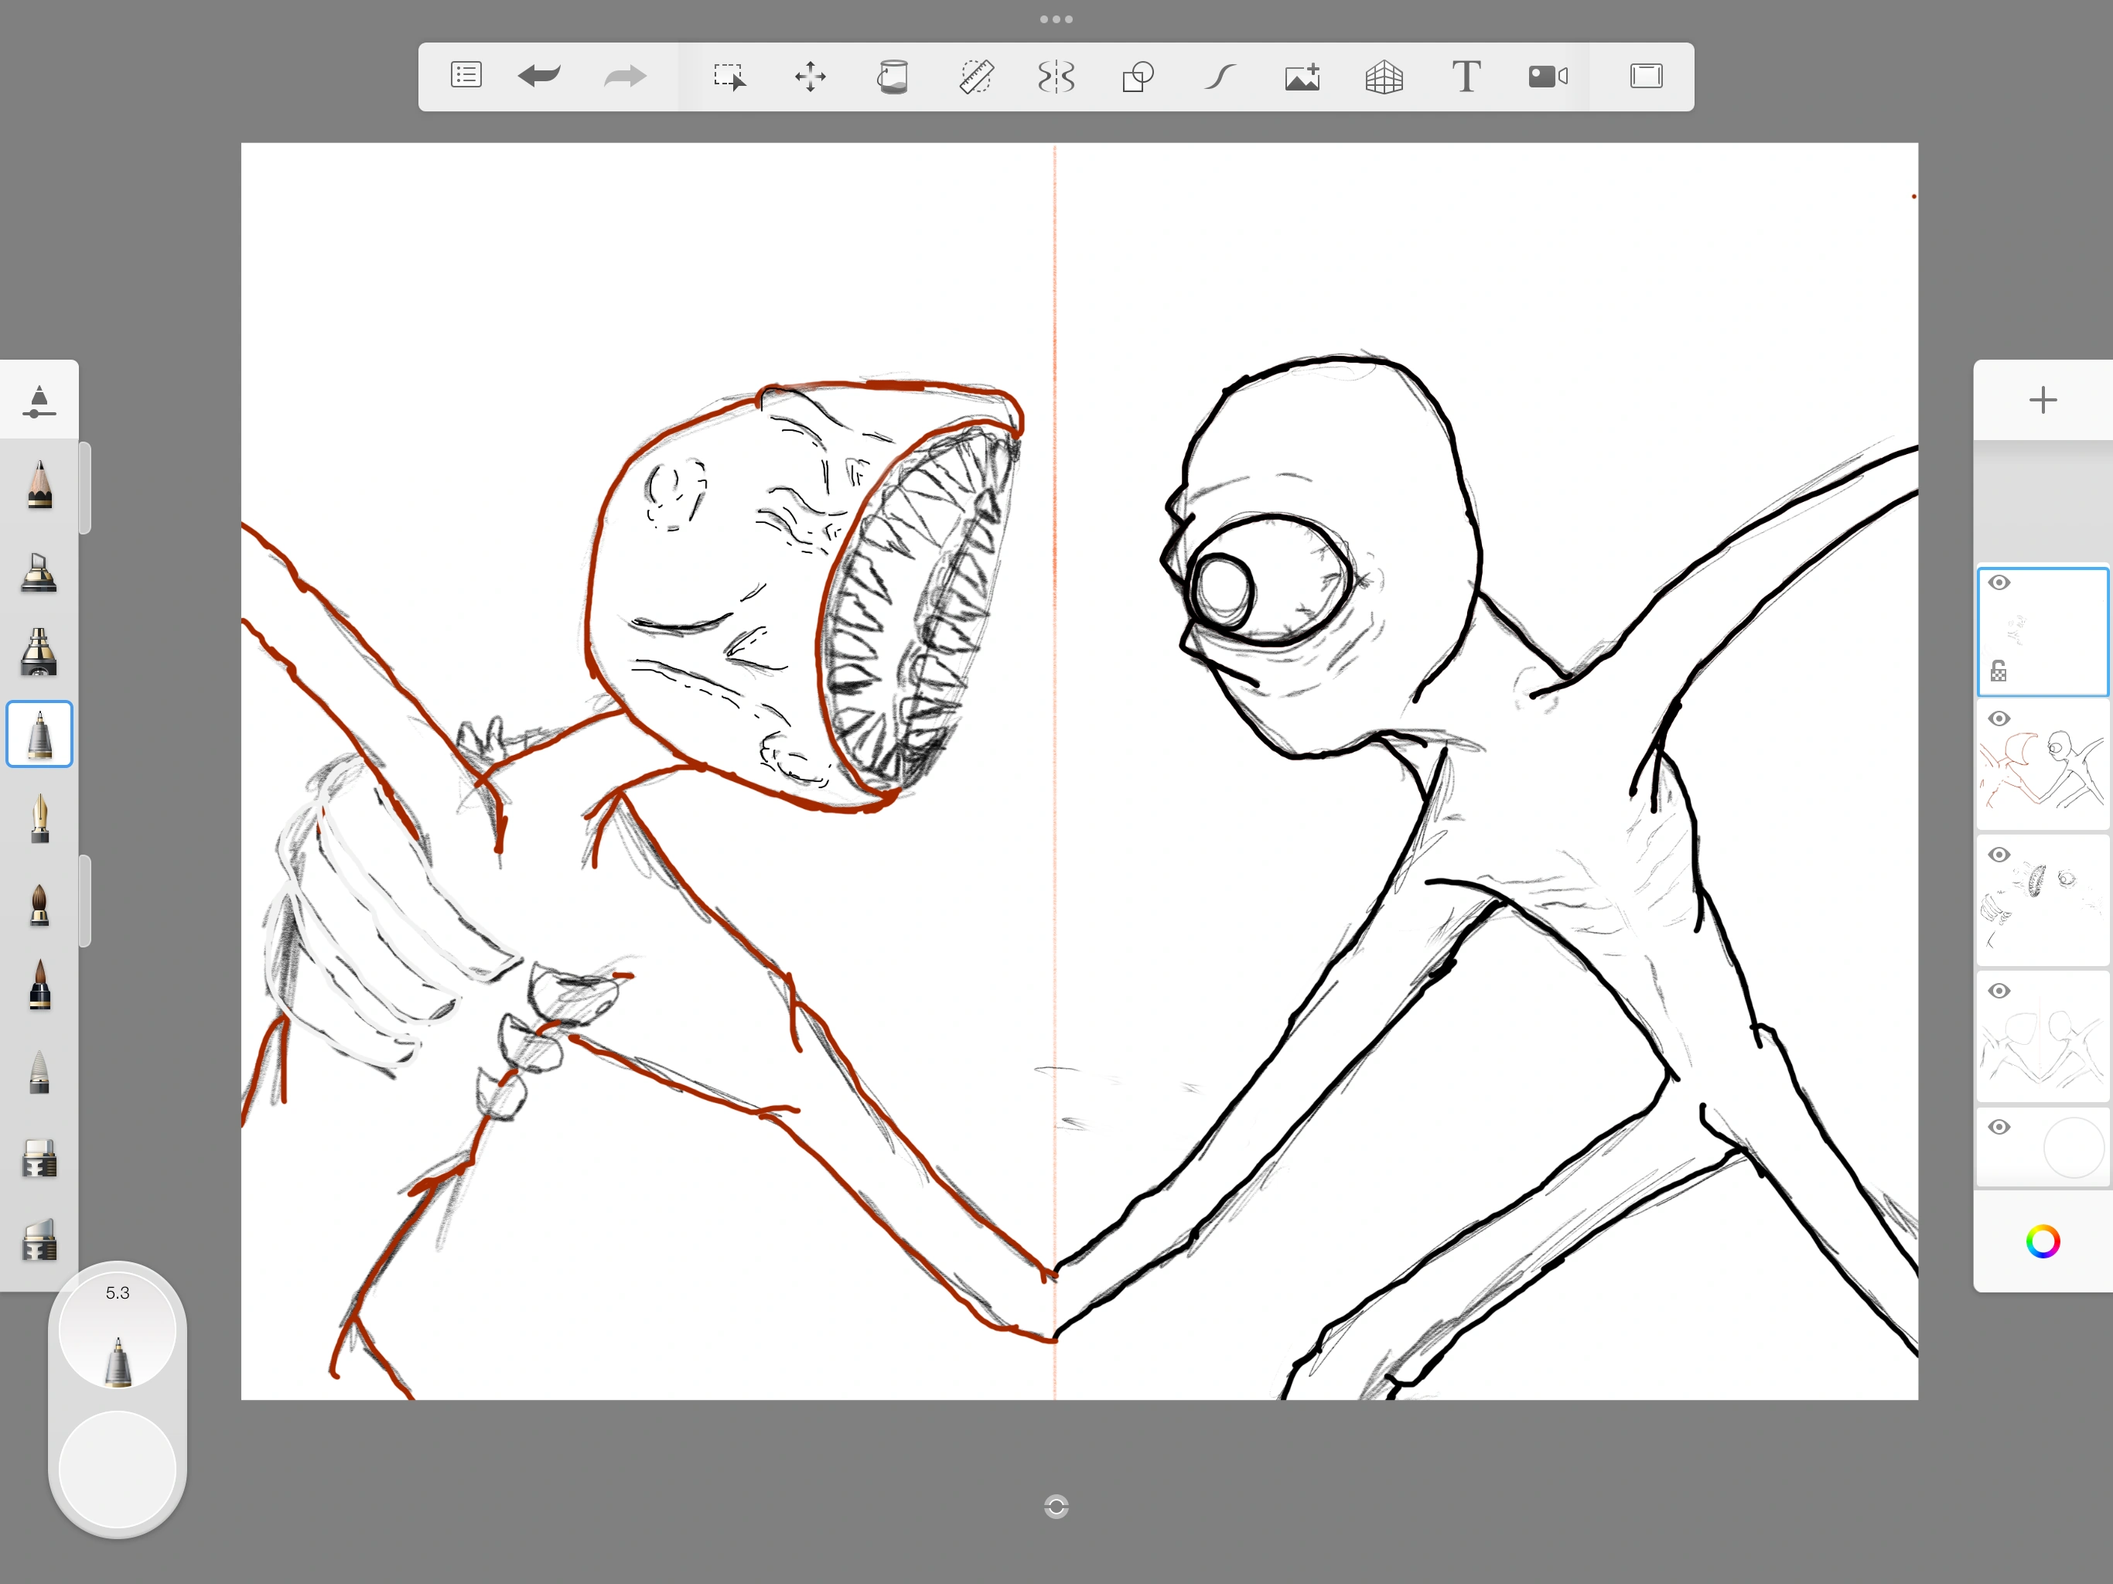Image resolution: width=2113 pixels, height=1584 pixels.
Task: Open the Time-lapse recording tool
Action: (1548, 76)
